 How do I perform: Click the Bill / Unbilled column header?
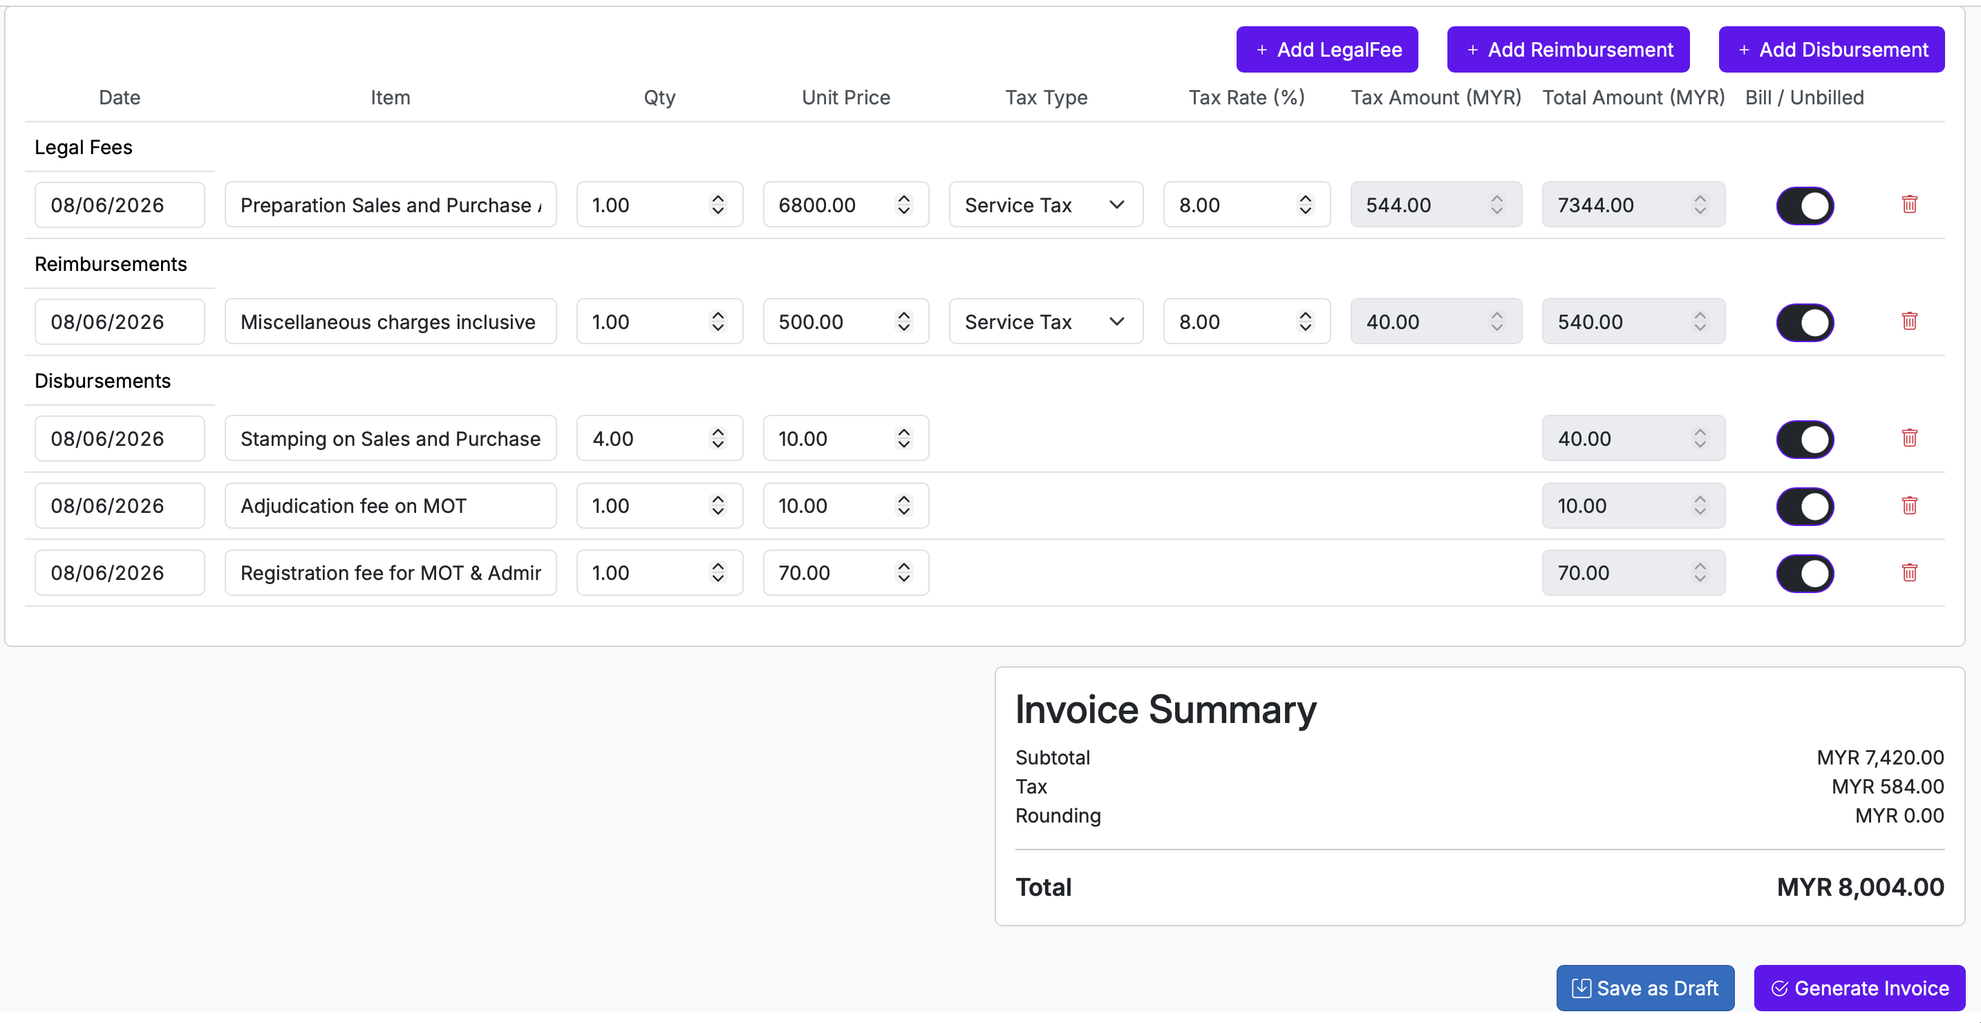1803,97
